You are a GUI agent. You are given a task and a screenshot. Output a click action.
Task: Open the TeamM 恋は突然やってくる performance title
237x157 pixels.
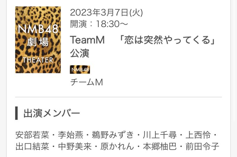(x=143, y=47)
